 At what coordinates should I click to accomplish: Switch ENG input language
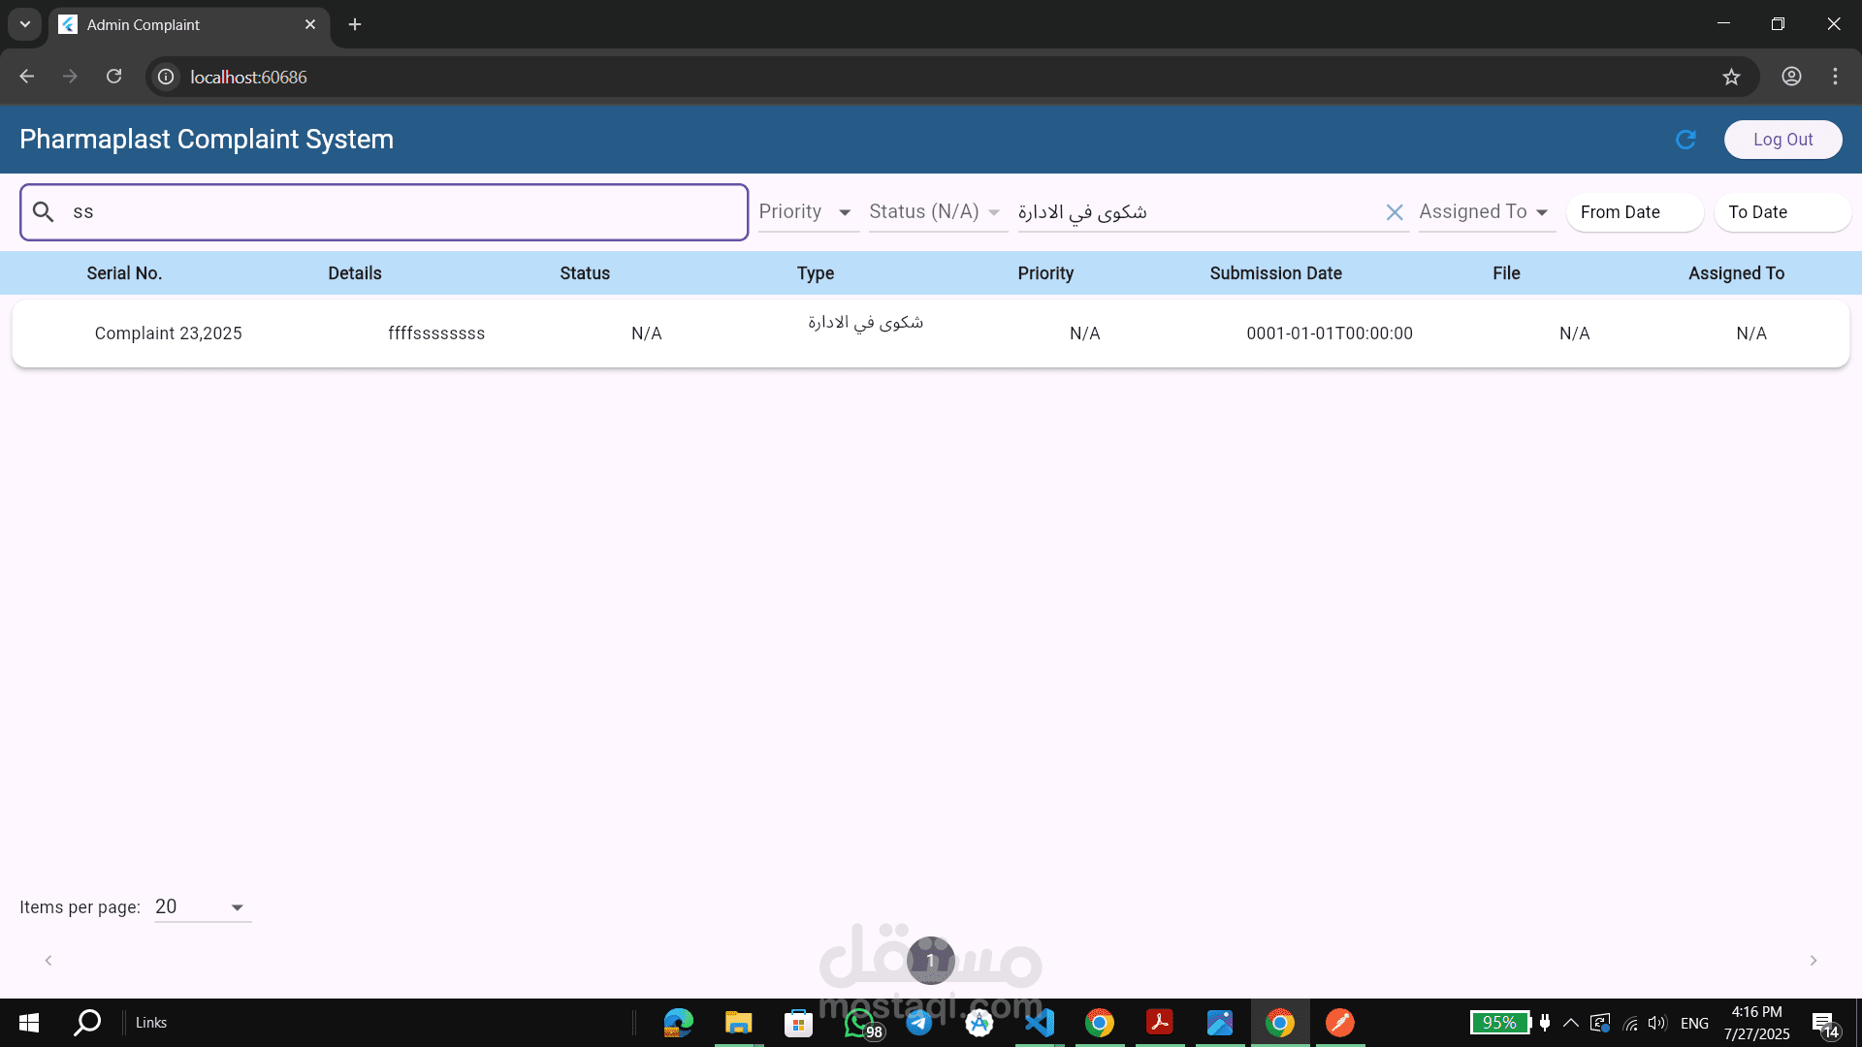pyautogui.click(x=1694, y=1023)
